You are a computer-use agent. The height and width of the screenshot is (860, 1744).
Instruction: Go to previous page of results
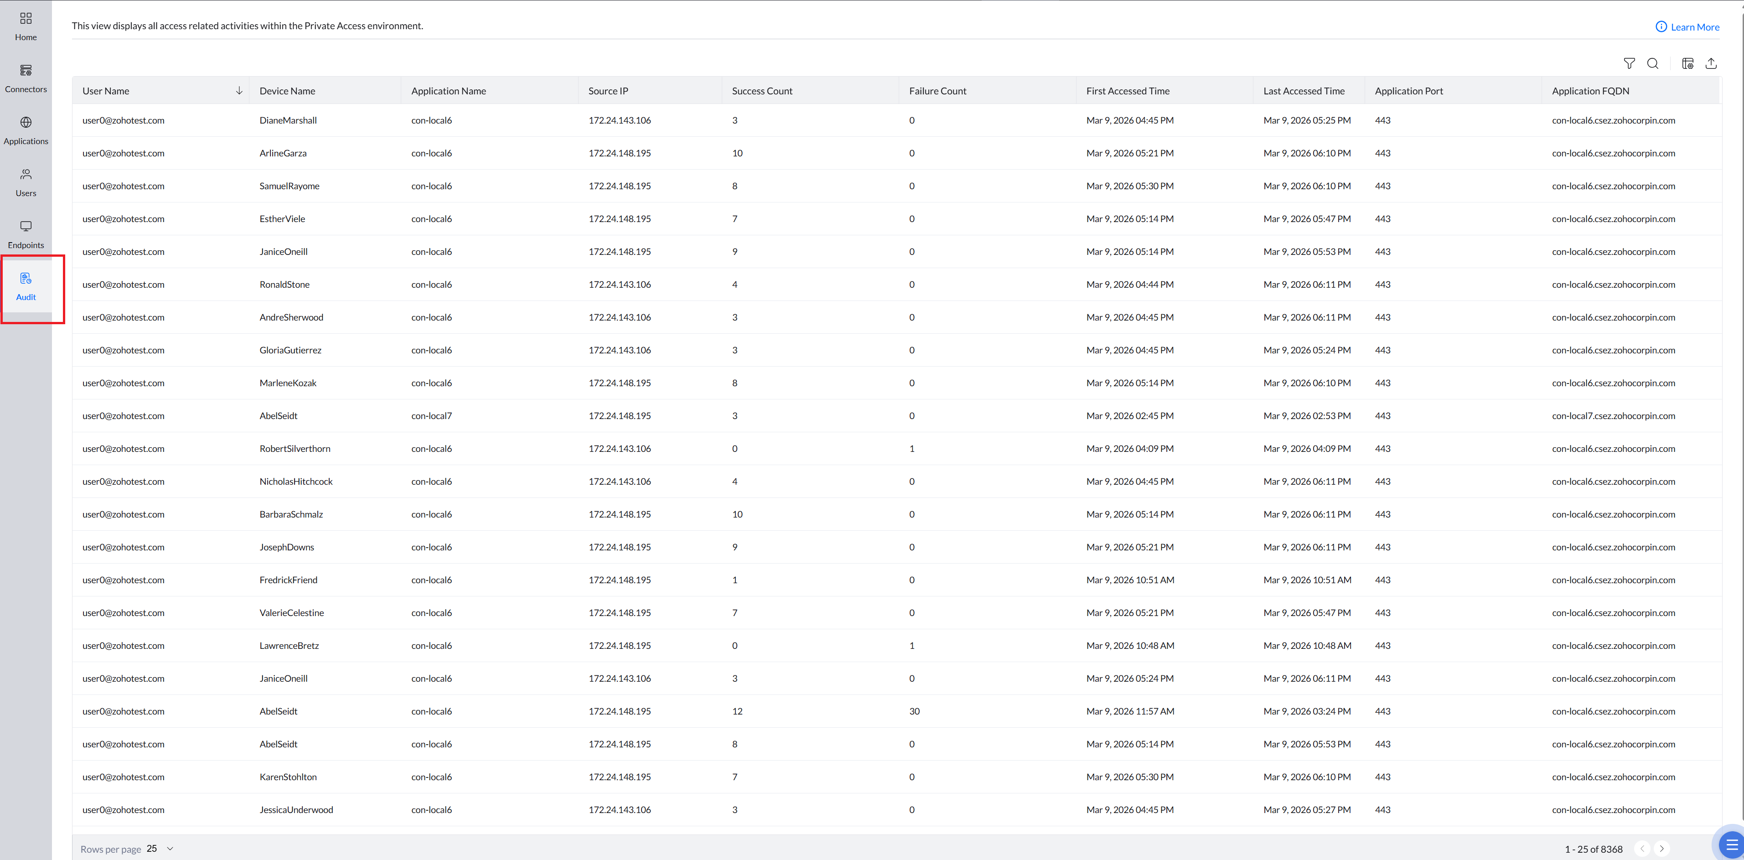coord(1642,849)
